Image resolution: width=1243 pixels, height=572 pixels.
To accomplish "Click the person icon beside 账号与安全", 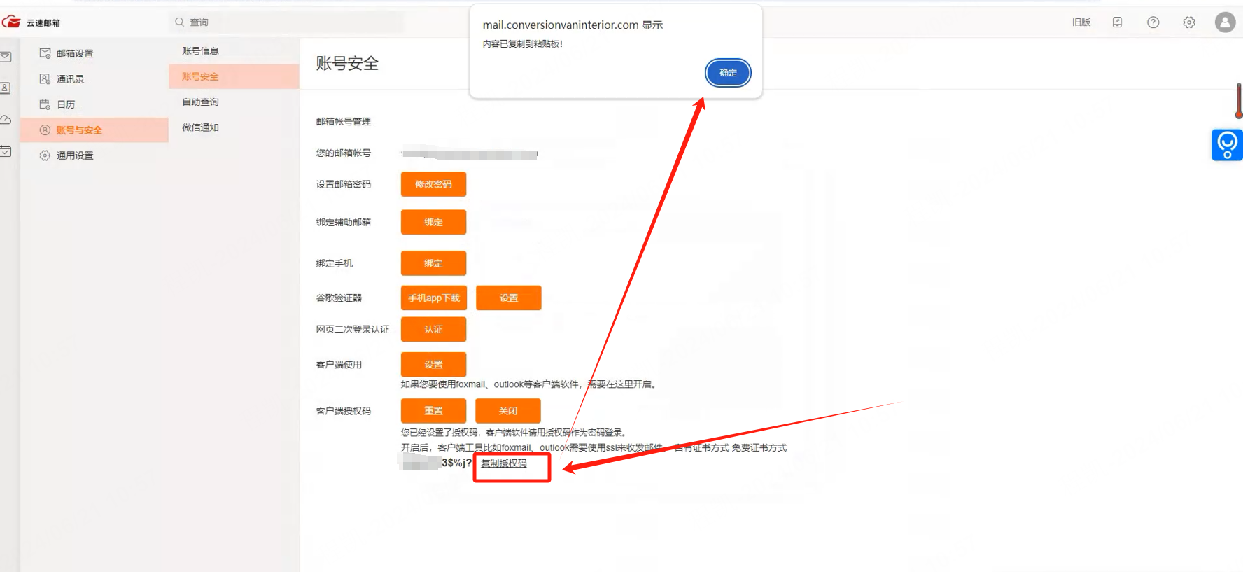I will click(x=45, y=130).
